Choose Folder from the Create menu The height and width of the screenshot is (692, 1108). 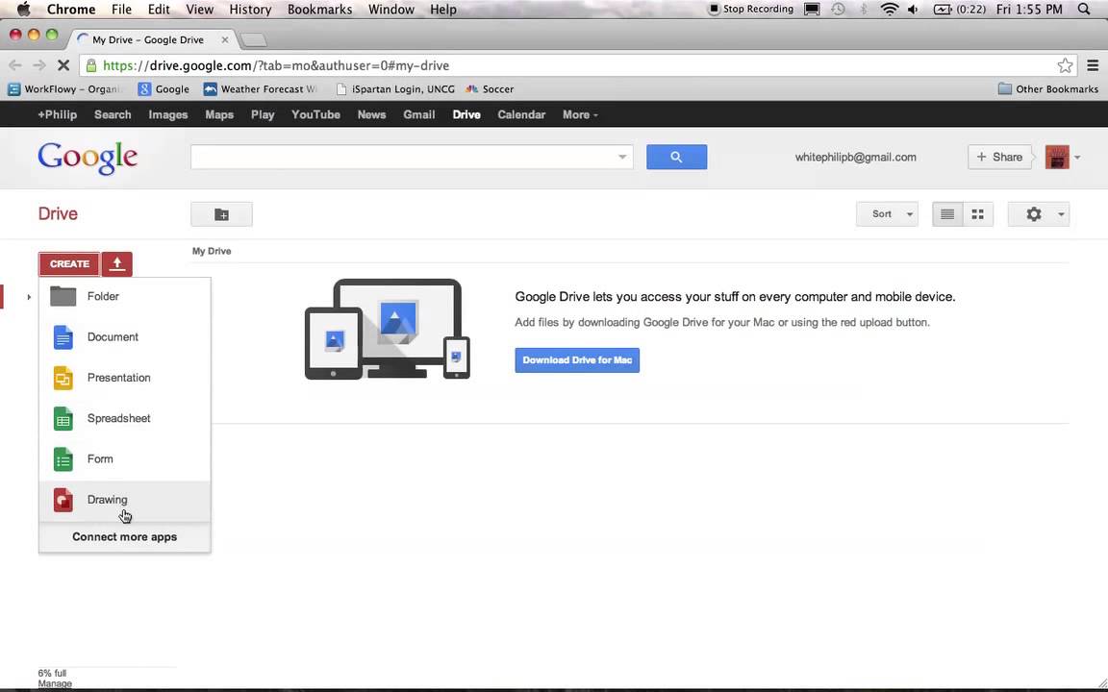(124, 297)
